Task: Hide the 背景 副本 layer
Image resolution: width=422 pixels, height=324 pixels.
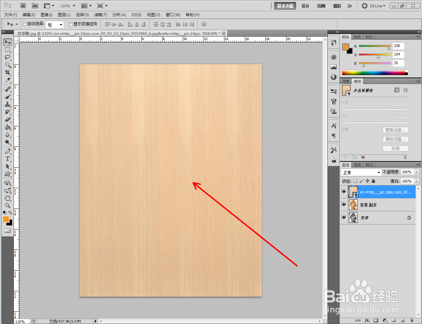Action: [x=344, y=205]
